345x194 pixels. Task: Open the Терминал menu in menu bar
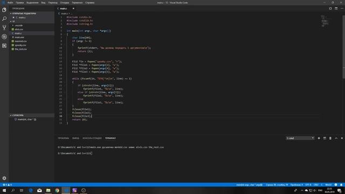click(x=77, y=3)
